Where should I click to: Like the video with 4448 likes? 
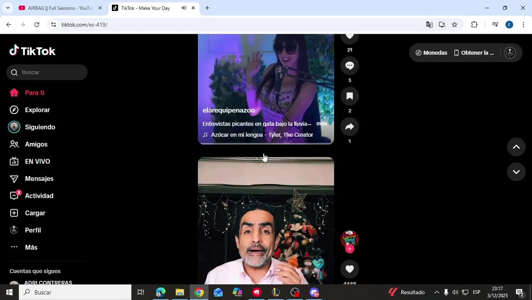click(x=350, y=269)
